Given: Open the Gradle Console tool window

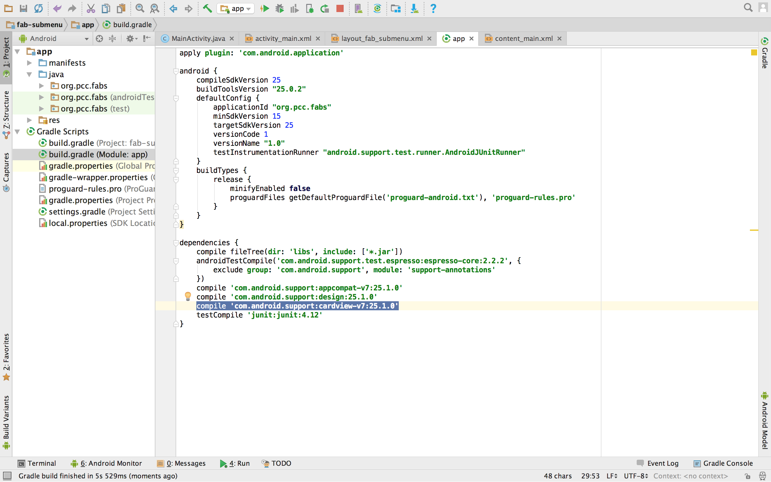Looking at the screenshot, I should pos(723,463).
